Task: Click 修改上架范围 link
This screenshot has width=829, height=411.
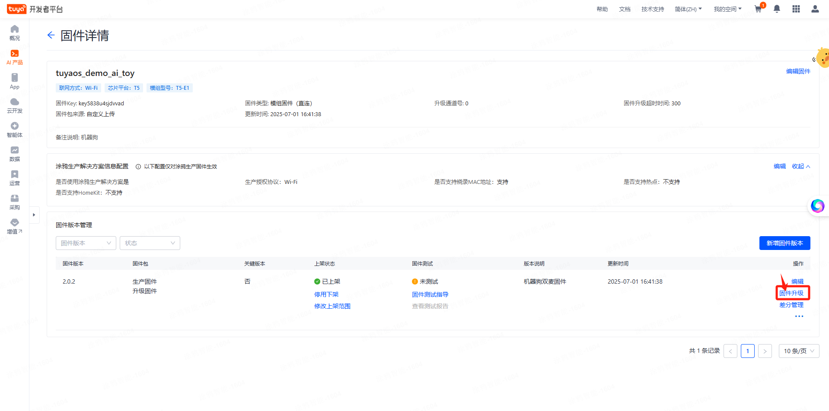Action: pyautogui.click(x=332, y=306)
